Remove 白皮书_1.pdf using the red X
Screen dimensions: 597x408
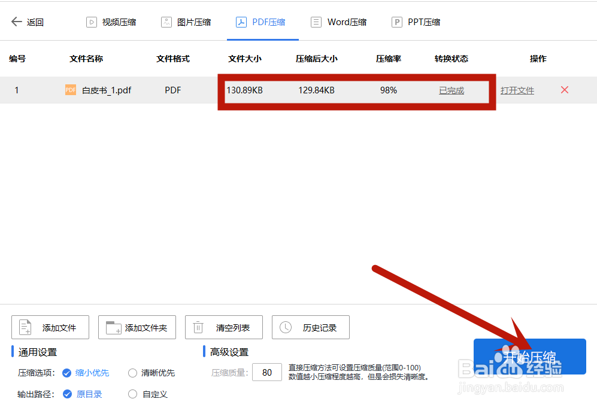564,90
